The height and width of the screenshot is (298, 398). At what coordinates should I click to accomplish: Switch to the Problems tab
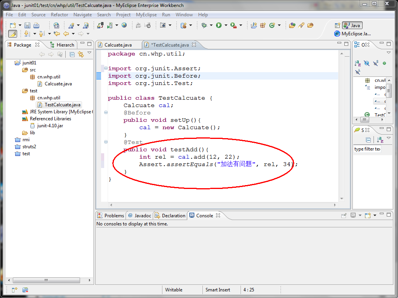pyautogui.click(x=111, y=216)
